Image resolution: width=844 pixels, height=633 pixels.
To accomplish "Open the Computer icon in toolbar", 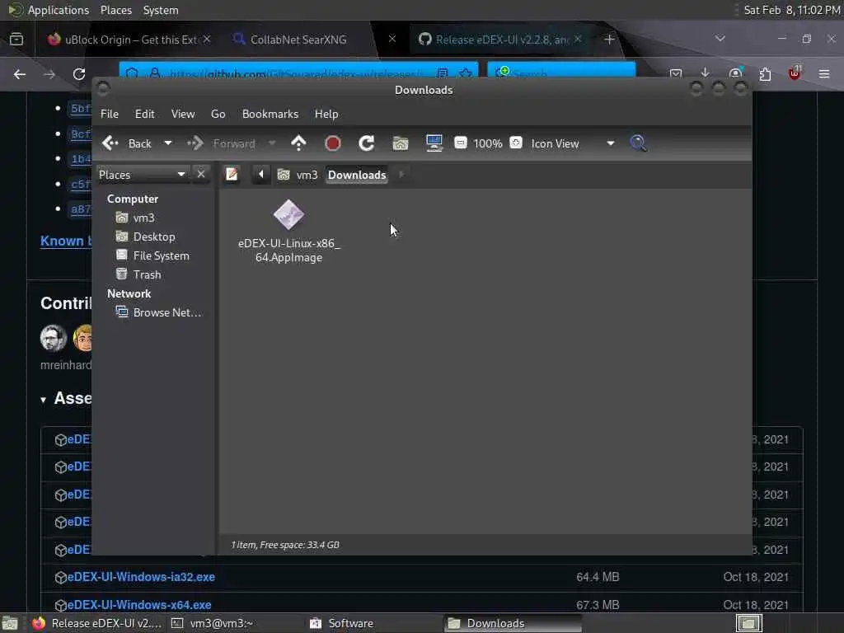I will click(x=434, y=143).
